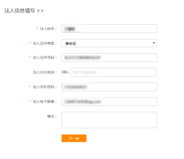Screen dimensions: 184x159
Task: Click the 法人办公电话 label
Action: 45,72
